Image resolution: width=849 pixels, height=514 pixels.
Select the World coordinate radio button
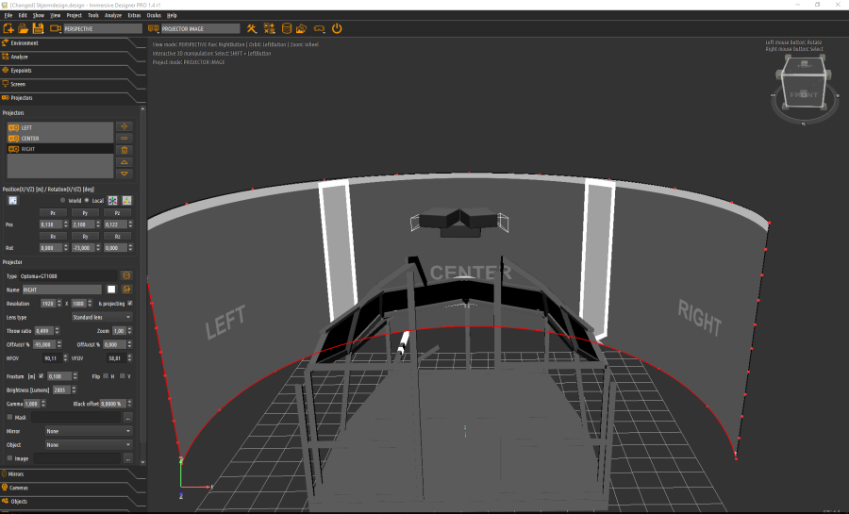pos(63,201)
